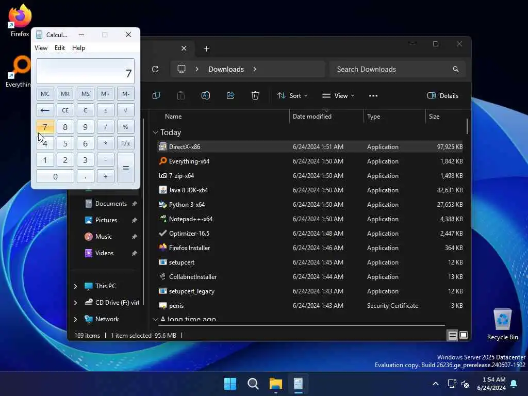Add a new Explorer tab

coord(206,49)
